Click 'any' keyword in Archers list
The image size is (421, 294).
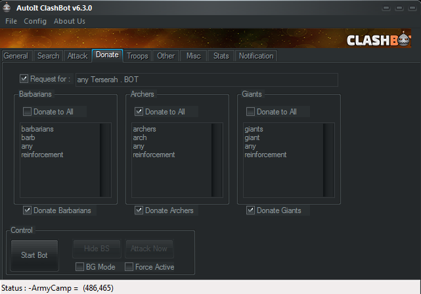click(139, 146)
